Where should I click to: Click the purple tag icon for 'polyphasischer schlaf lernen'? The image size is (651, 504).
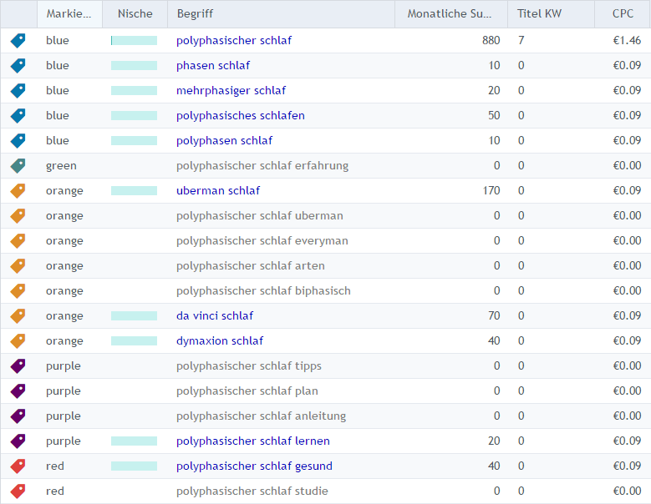18,441
